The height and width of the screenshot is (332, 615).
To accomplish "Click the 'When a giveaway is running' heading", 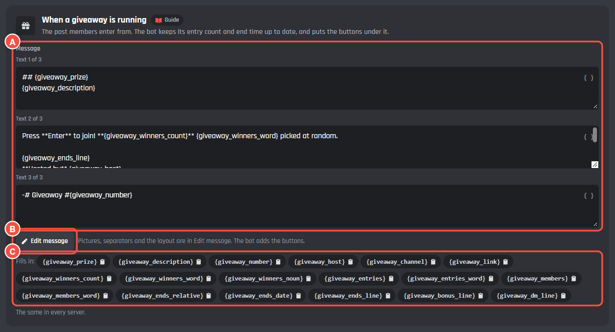I will 94,20.
